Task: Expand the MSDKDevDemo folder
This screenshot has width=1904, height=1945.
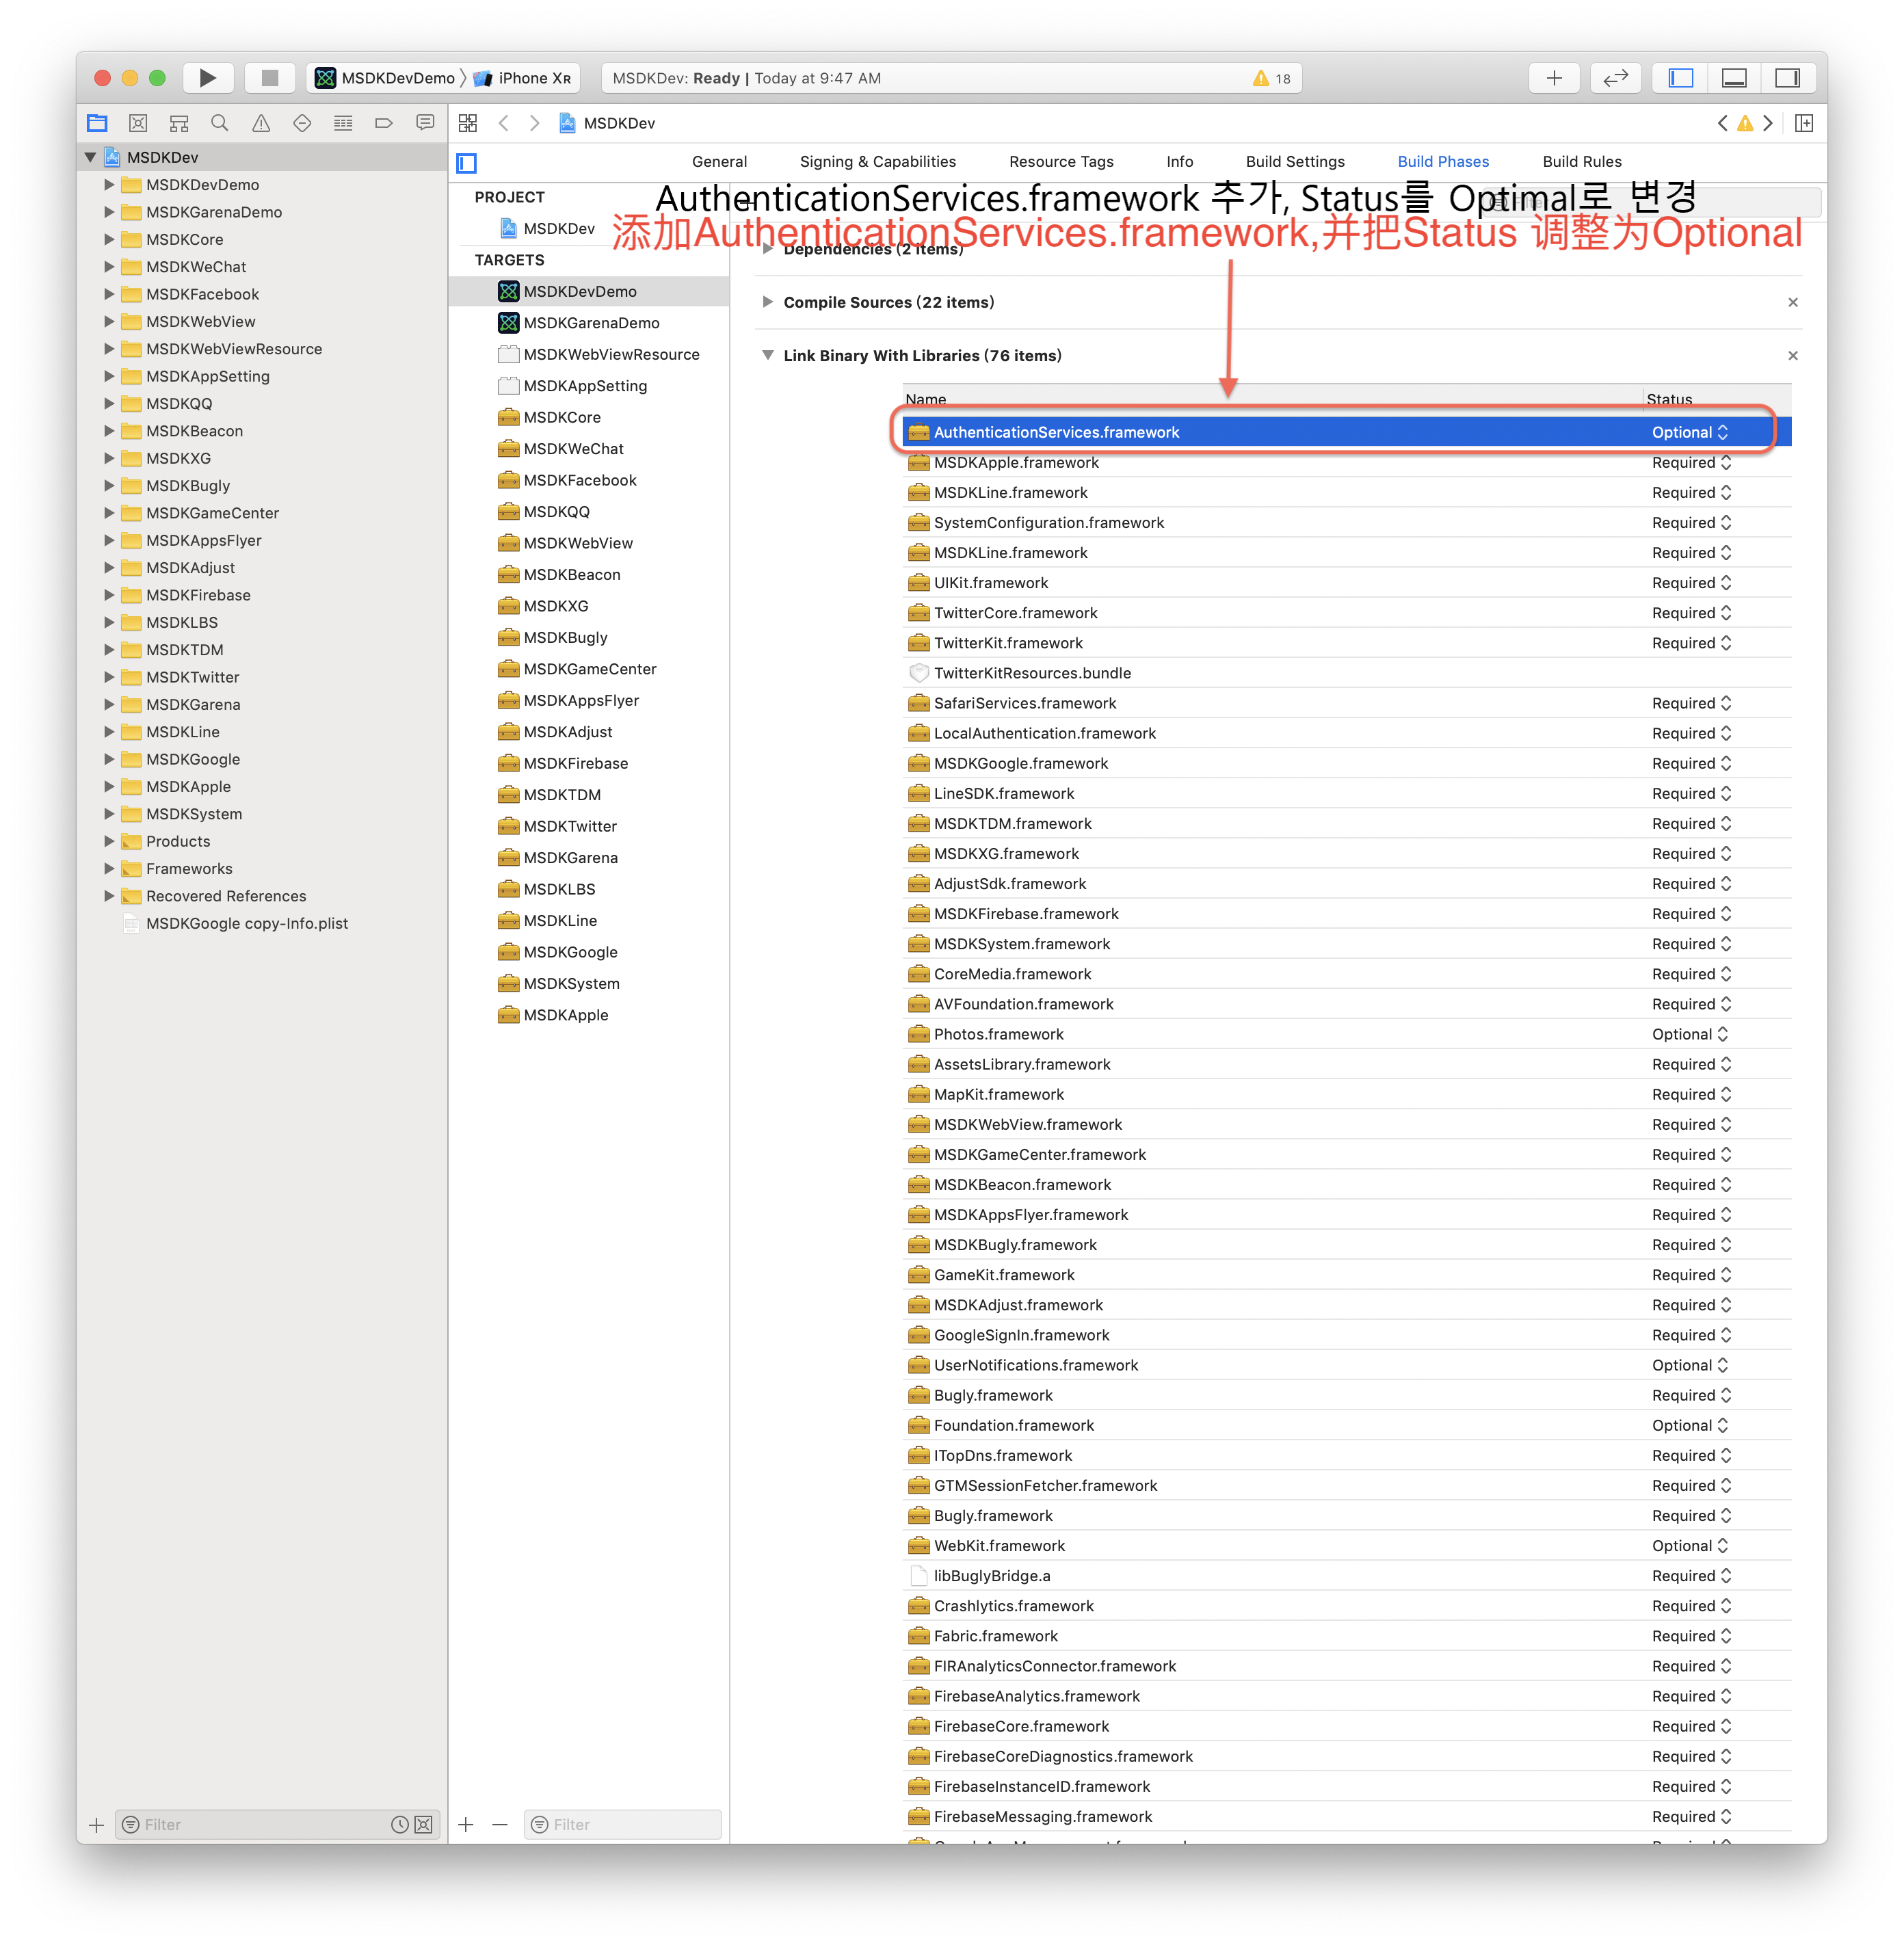Action: (109, 184)
